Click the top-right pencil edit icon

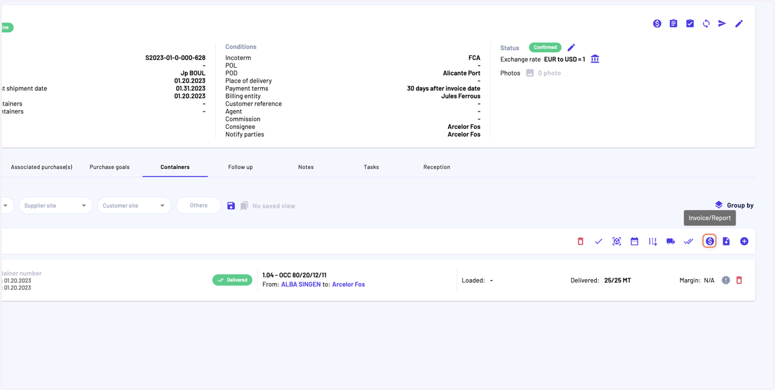[739, 24]
